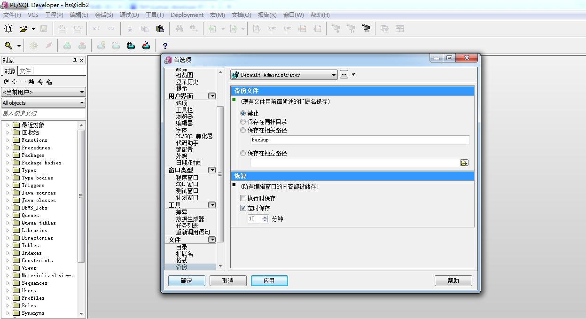Screen dimensions: 586x319
Task: Collapse the 文件 section in preferences
Action: 212,240
